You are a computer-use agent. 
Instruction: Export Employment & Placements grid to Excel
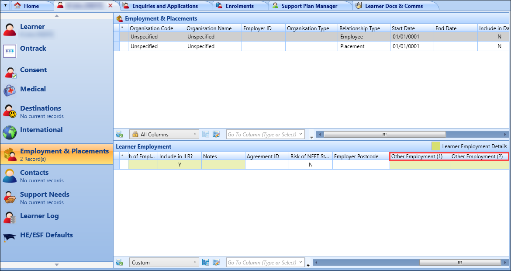point(119,134)
